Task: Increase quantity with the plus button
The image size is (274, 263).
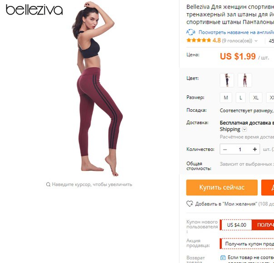Action: [x=255, y=149]
